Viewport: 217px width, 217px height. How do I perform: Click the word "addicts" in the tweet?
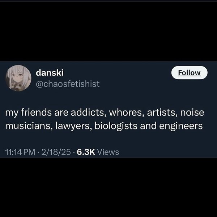(88, 112)
